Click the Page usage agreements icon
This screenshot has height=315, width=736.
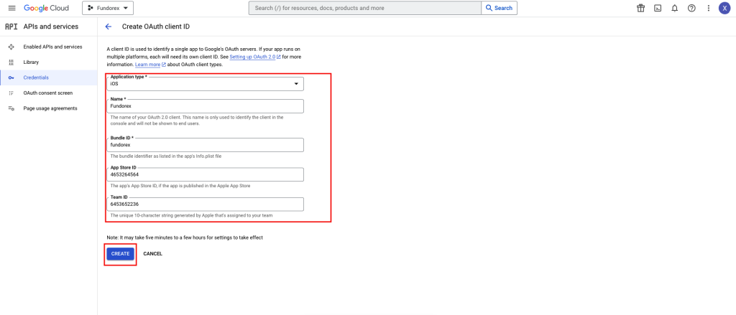[11, 108]
